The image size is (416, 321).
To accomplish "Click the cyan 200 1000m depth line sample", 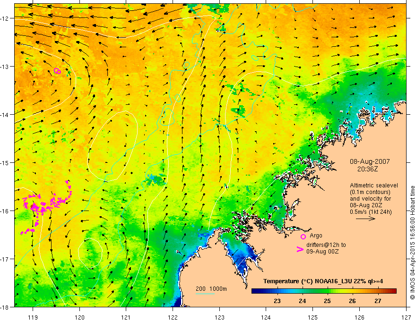I will tap(205, 294).
